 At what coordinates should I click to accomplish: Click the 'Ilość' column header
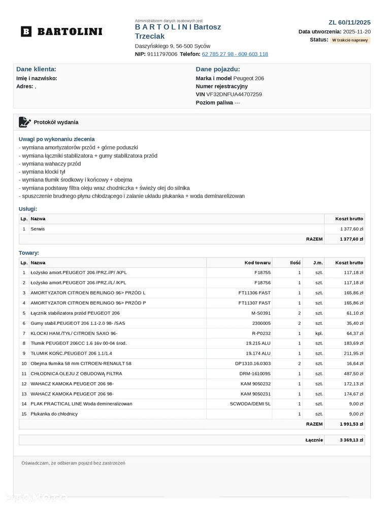[x=296, y=263]
